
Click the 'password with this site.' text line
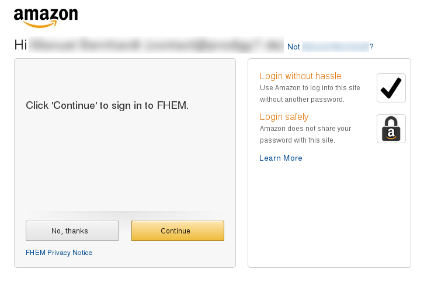[x=297, y=140]
